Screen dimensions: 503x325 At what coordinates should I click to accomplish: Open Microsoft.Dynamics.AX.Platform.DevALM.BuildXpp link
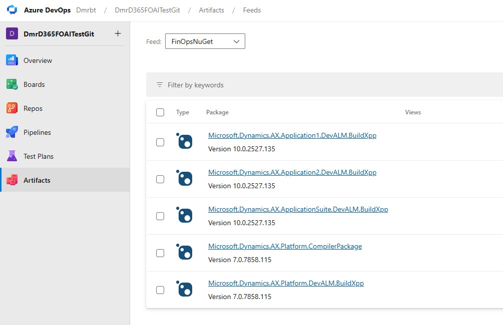pyautogui.click(x=286, y=283)
